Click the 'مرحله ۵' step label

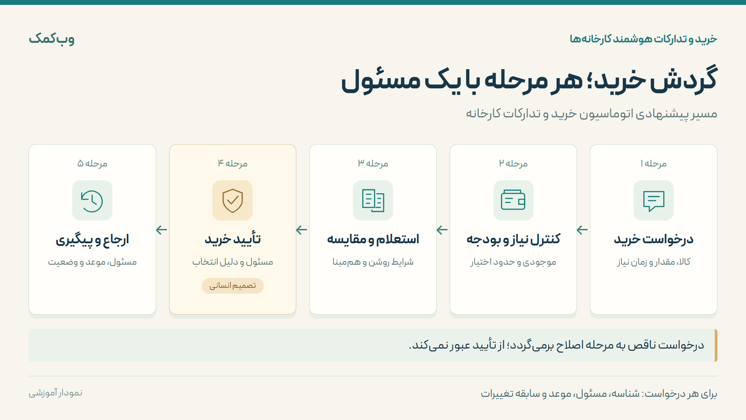point(92,164)
